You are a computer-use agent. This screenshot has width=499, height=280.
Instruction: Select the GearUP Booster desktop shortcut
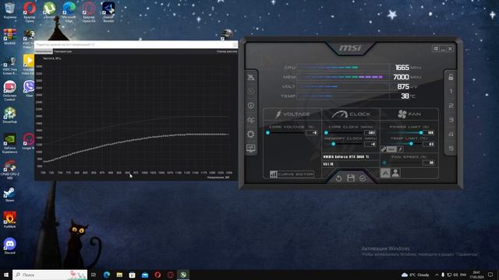(108, 12)
